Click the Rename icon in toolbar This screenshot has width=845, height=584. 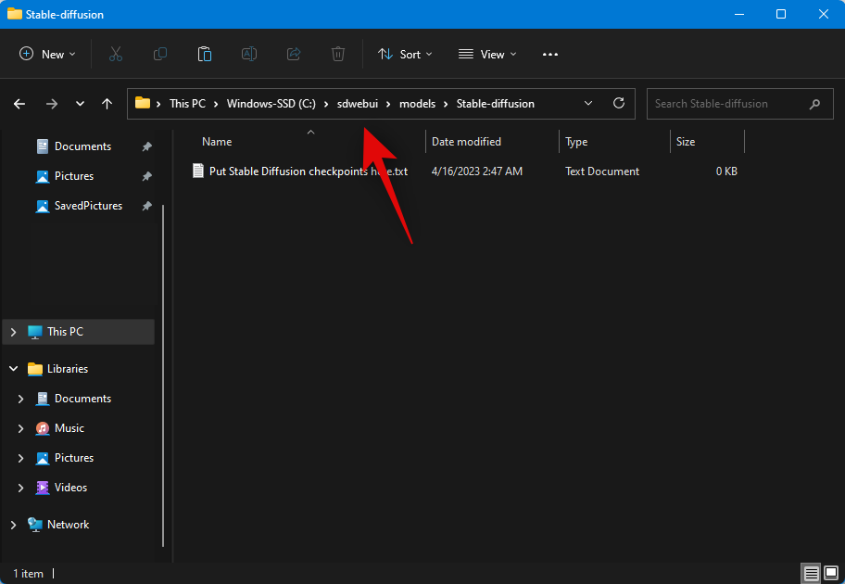point(249,55)
